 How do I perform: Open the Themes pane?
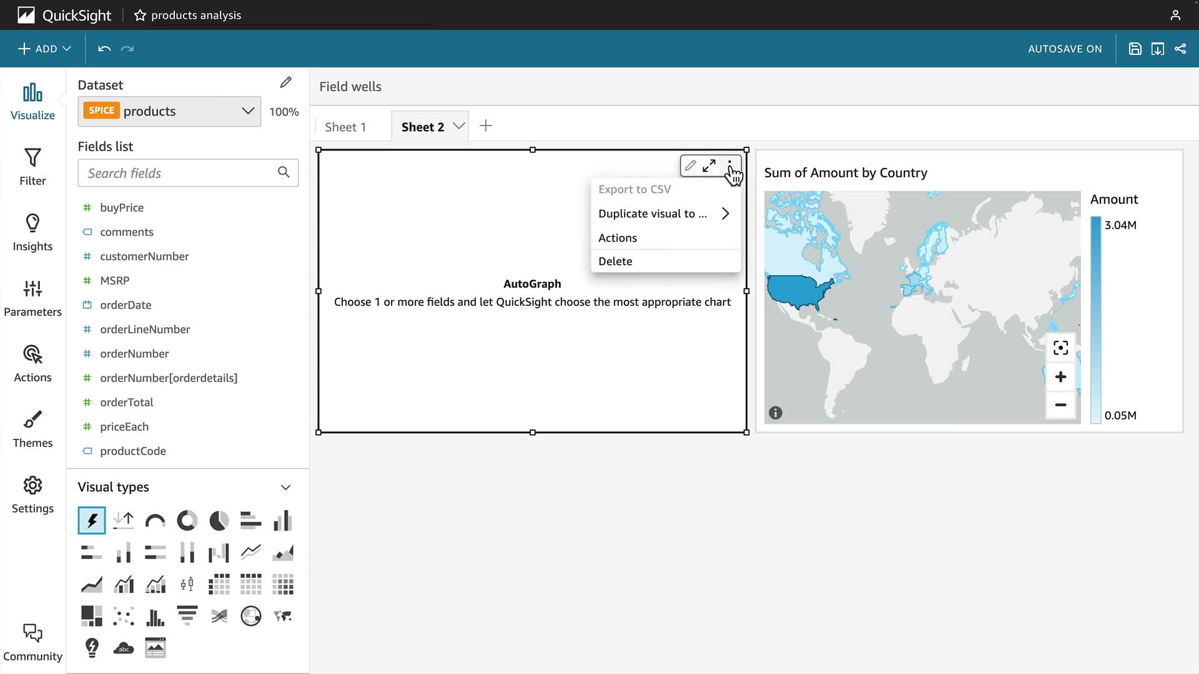click(32, 429)
